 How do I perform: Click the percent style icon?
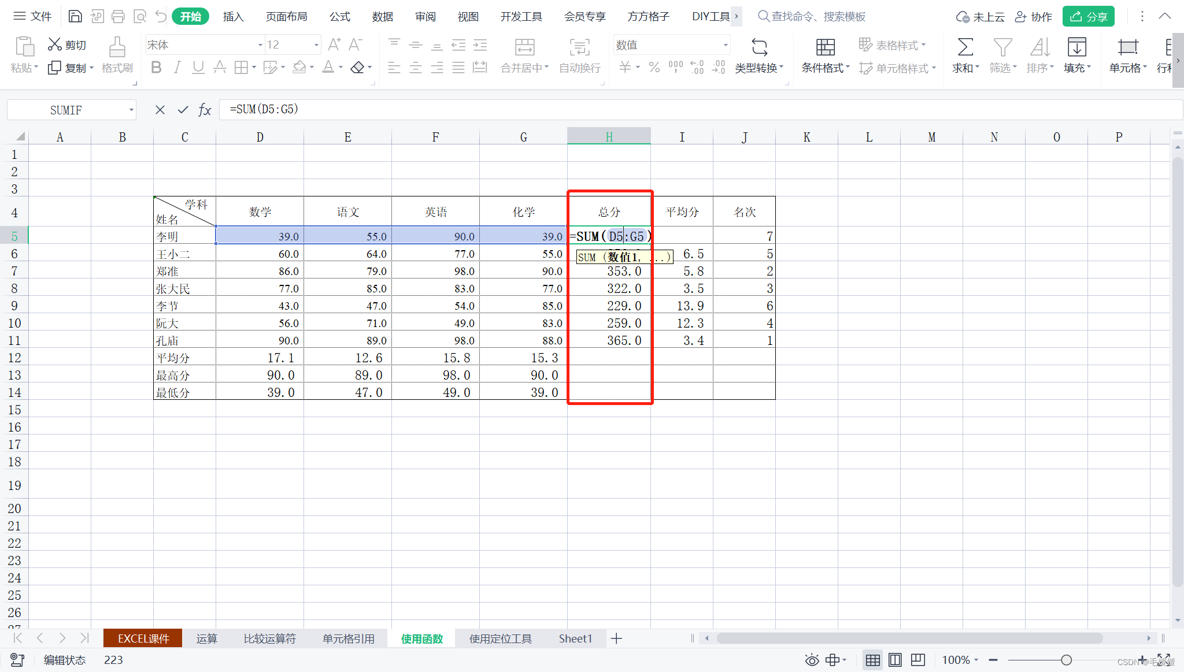654,68
